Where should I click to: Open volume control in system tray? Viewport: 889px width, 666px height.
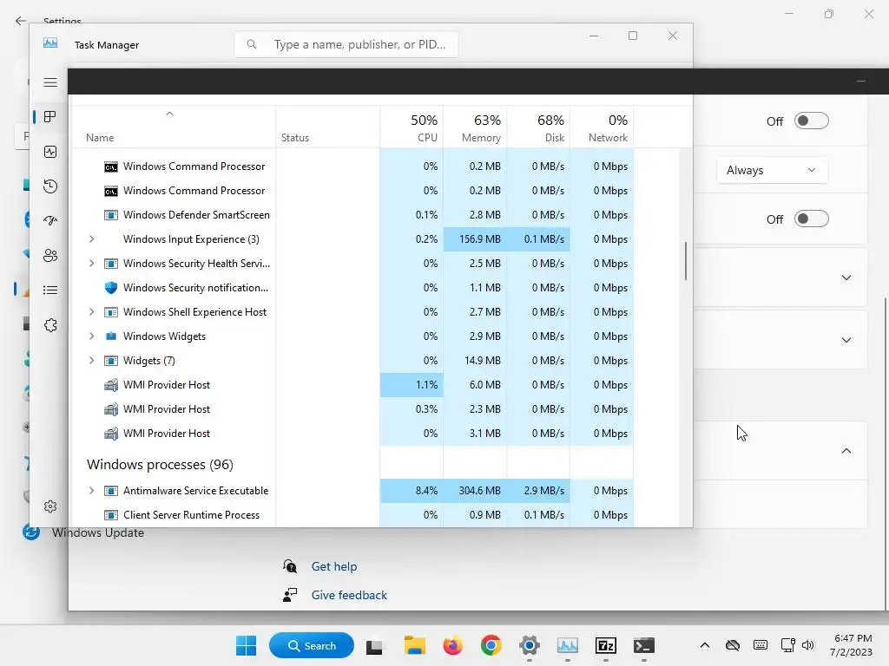tap(808, 645)
